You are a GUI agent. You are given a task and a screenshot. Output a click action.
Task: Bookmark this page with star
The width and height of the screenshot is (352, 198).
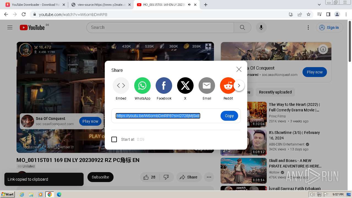tap(309, 14)
